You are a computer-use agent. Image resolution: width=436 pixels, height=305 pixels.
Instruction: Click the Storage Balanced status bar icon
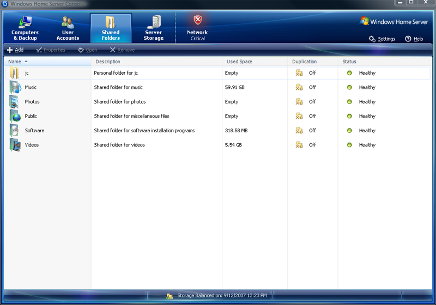pos(169,296)
